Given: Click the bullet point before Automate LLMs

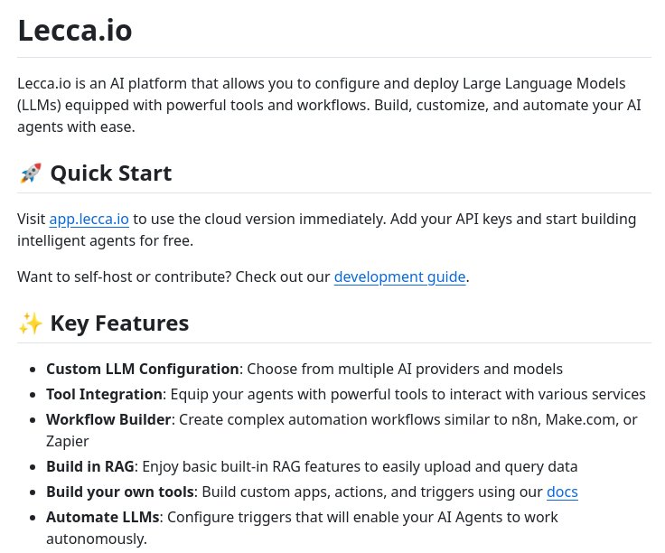Looking at the screenshot, I should 33,518.
